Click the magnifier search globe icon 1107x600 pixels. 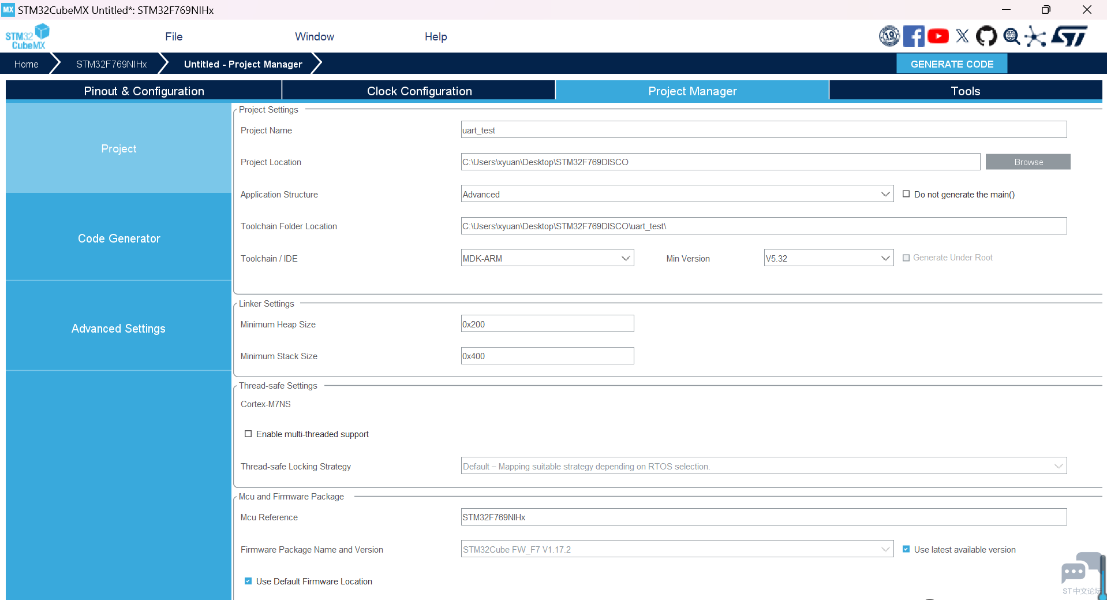1011,36
